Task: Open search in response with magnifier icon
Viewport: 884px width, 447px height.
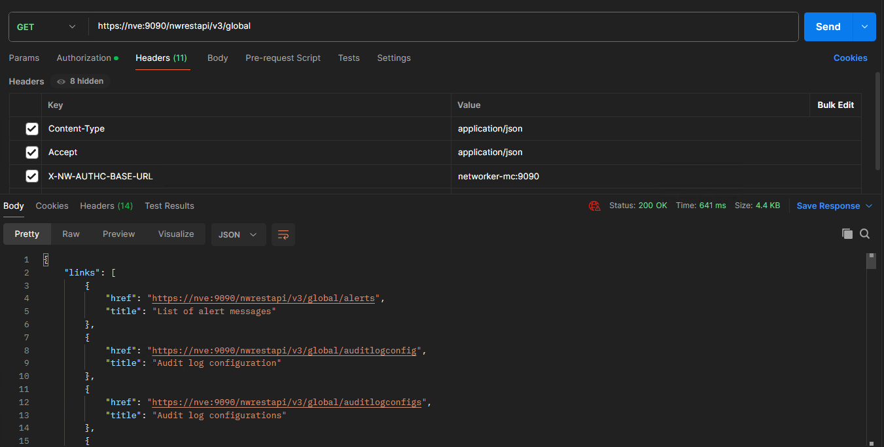Action: coord(864,234)
